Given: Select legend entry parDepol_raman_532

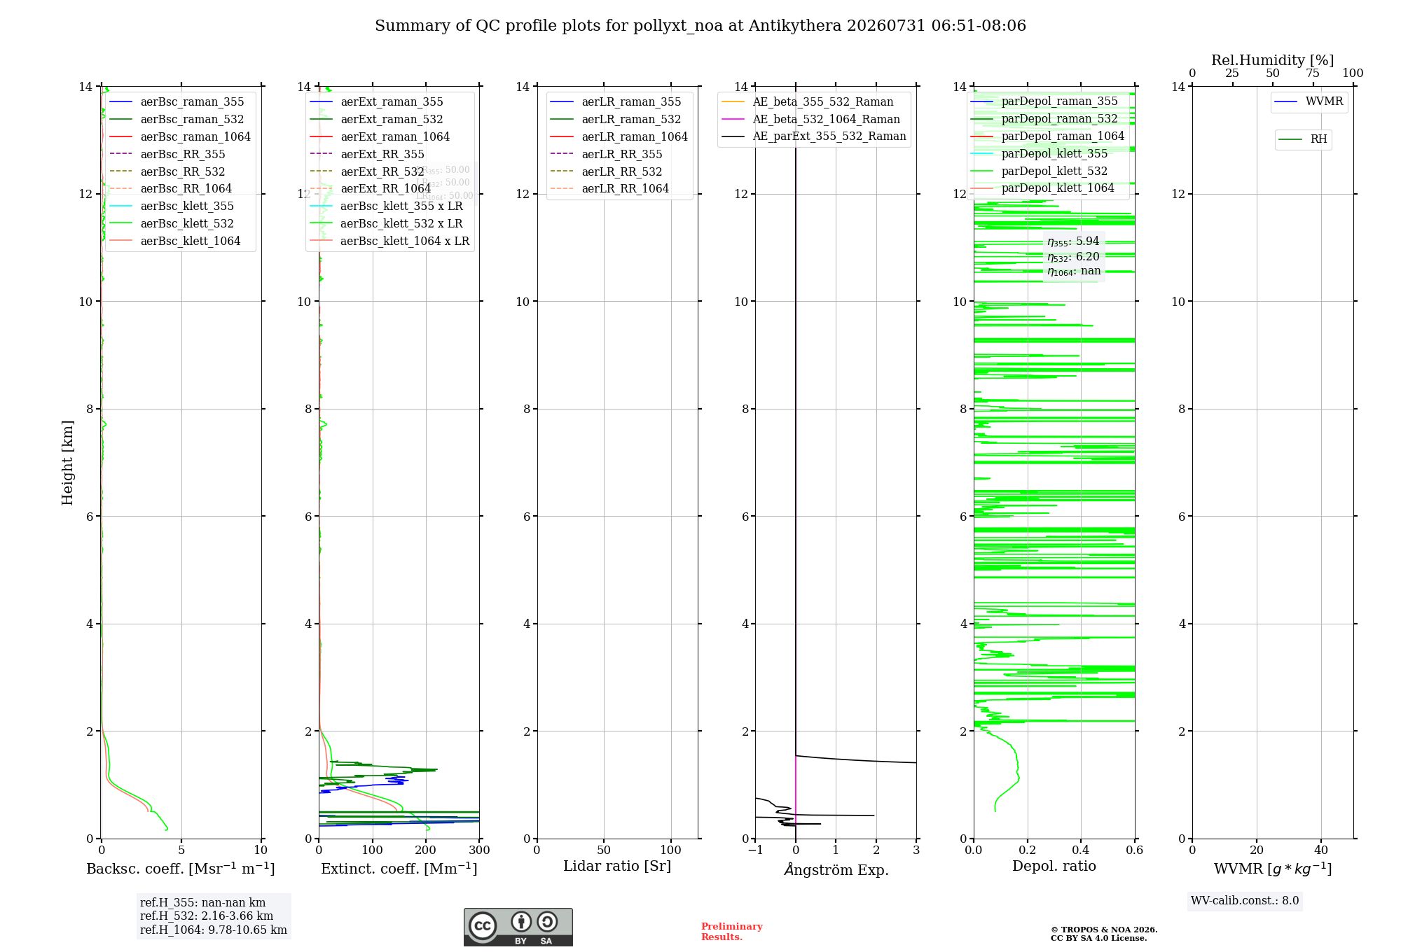Looking at the screenshot, I should pyautogui.click(x=1044, y=118).
